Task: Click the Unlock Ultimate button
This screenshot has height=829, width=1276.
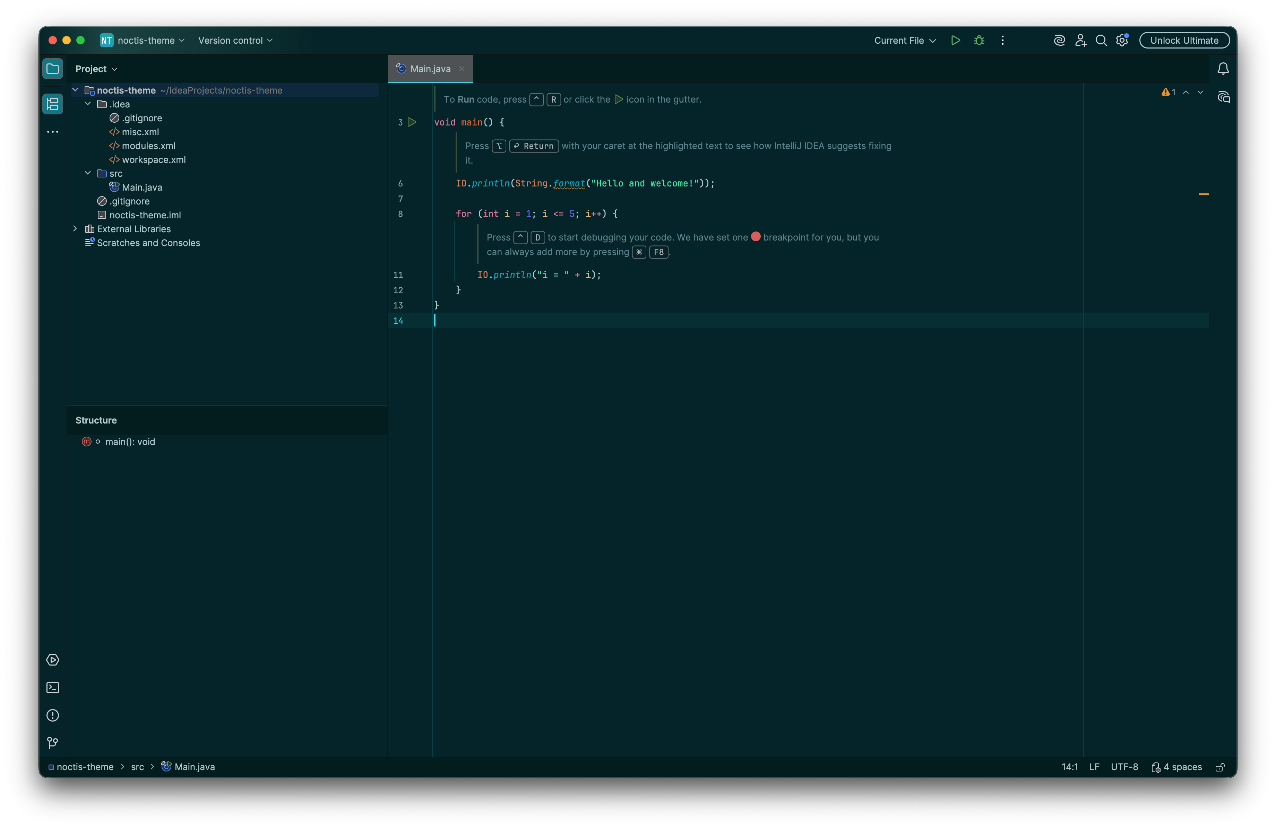Action: 1184,40
